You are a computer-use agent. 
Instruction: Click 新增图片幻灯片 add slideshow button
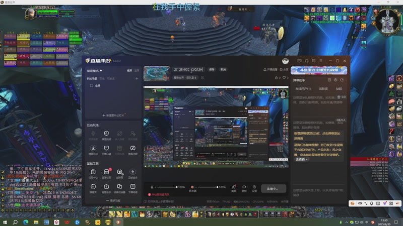pos(113,116)
